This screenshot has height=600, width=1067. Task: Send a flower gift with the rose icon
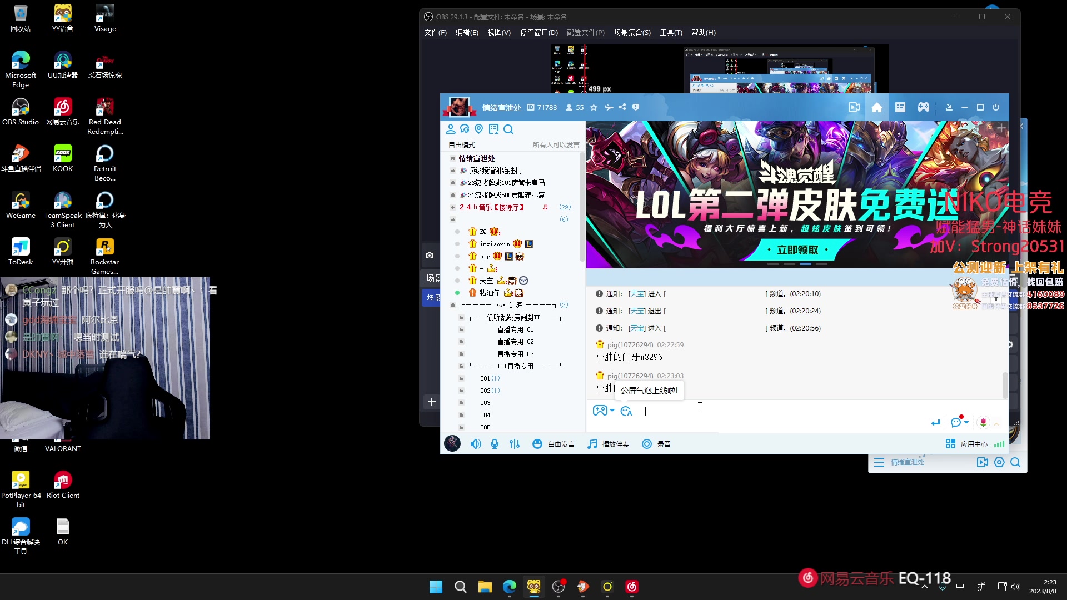pyautogui.click(x=983, y=423)
